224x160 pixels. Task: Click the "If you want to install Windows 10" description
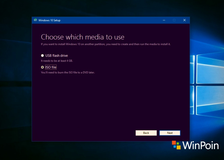pos(106,44)
